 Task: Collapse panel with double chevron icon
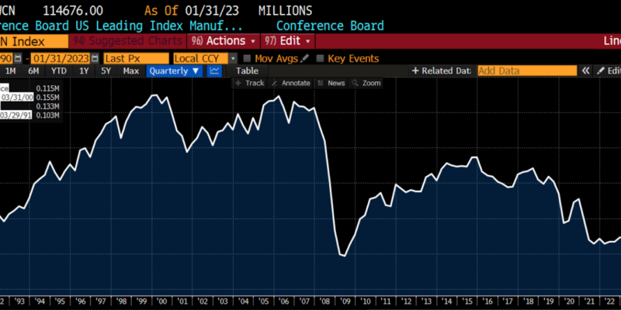point(585,71)
